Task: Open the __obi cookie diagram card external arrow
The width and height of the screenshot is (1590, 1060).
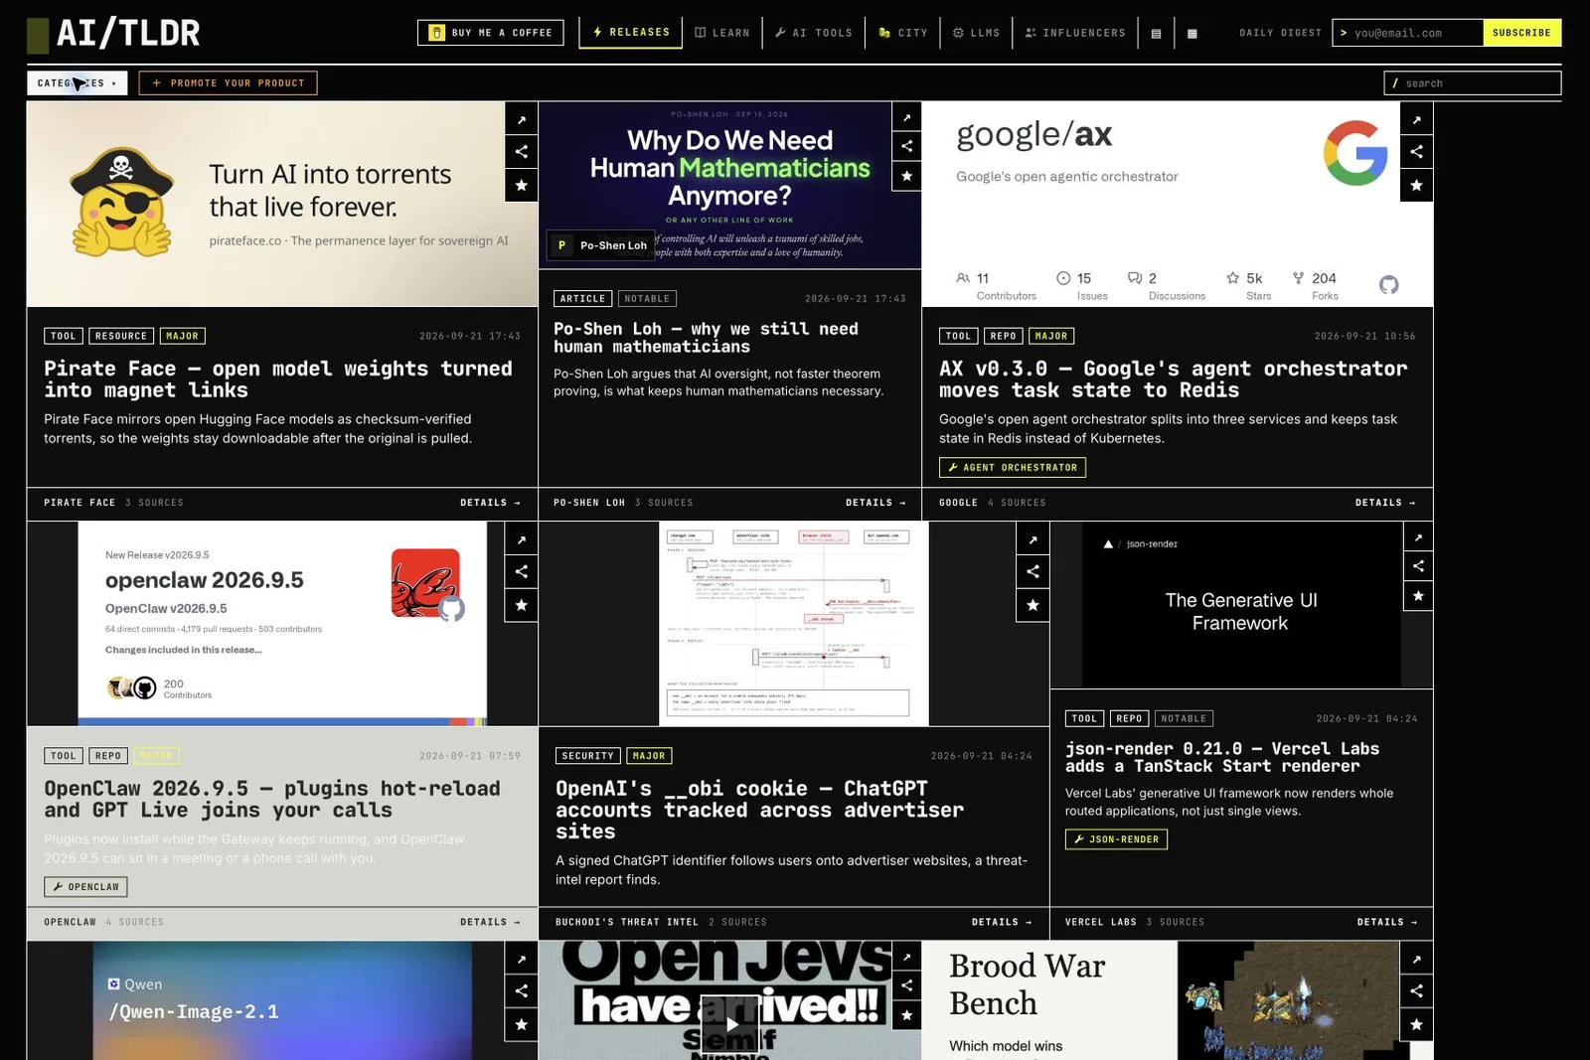Action: click(x=1033, y=539)
